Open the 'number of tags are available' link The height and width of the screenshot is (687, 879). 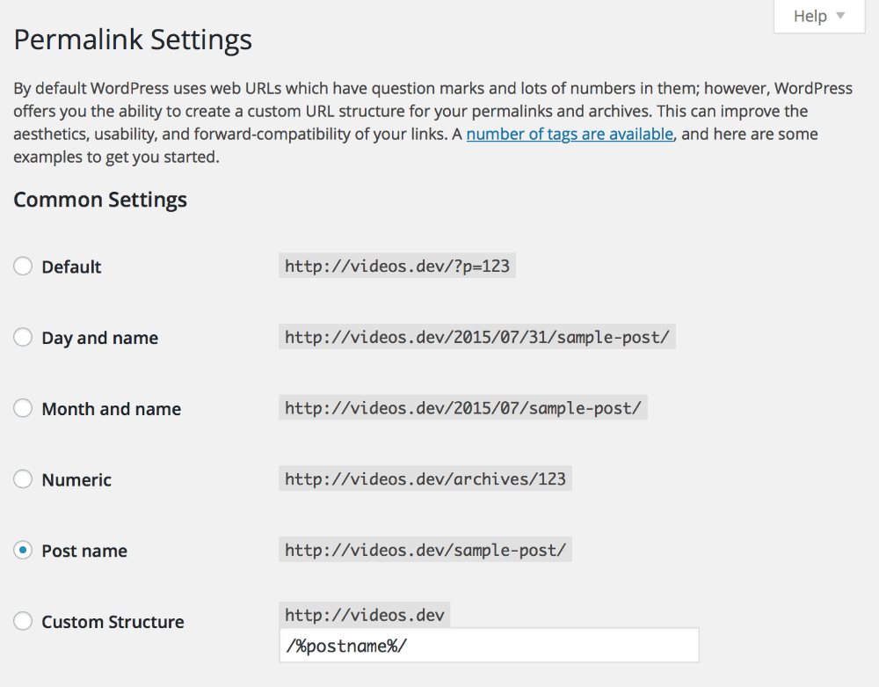pos(570,135)
